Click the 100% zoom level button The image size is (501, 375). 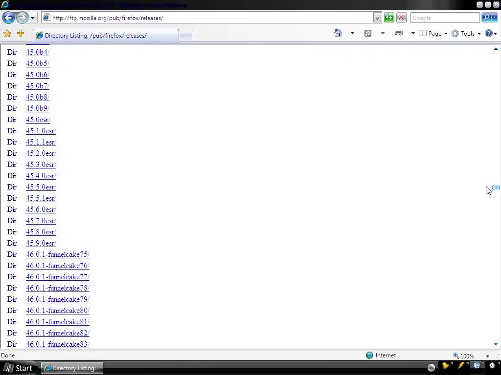[464, 355]
